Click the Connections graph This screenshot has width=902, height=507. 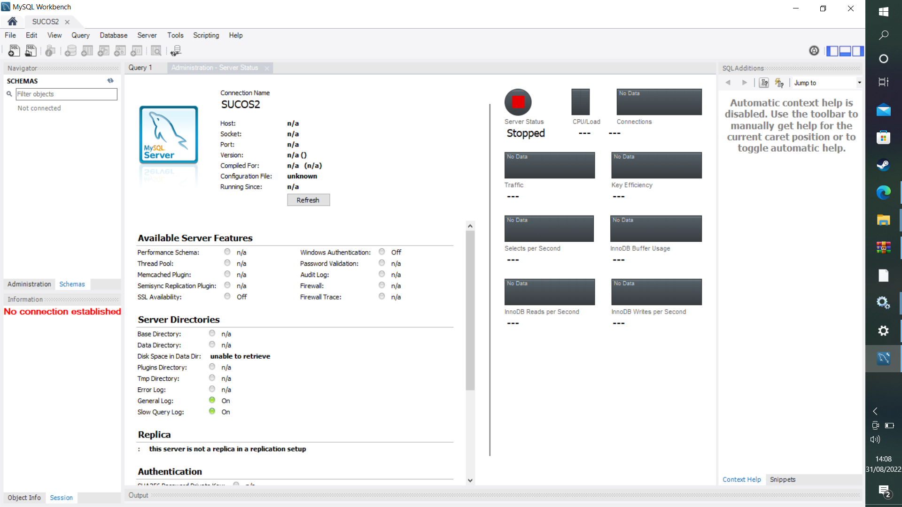[659, 102]
